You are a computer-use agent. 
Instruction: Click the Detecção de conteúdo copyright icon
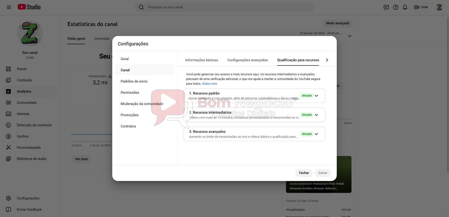(x=8, y=125)
